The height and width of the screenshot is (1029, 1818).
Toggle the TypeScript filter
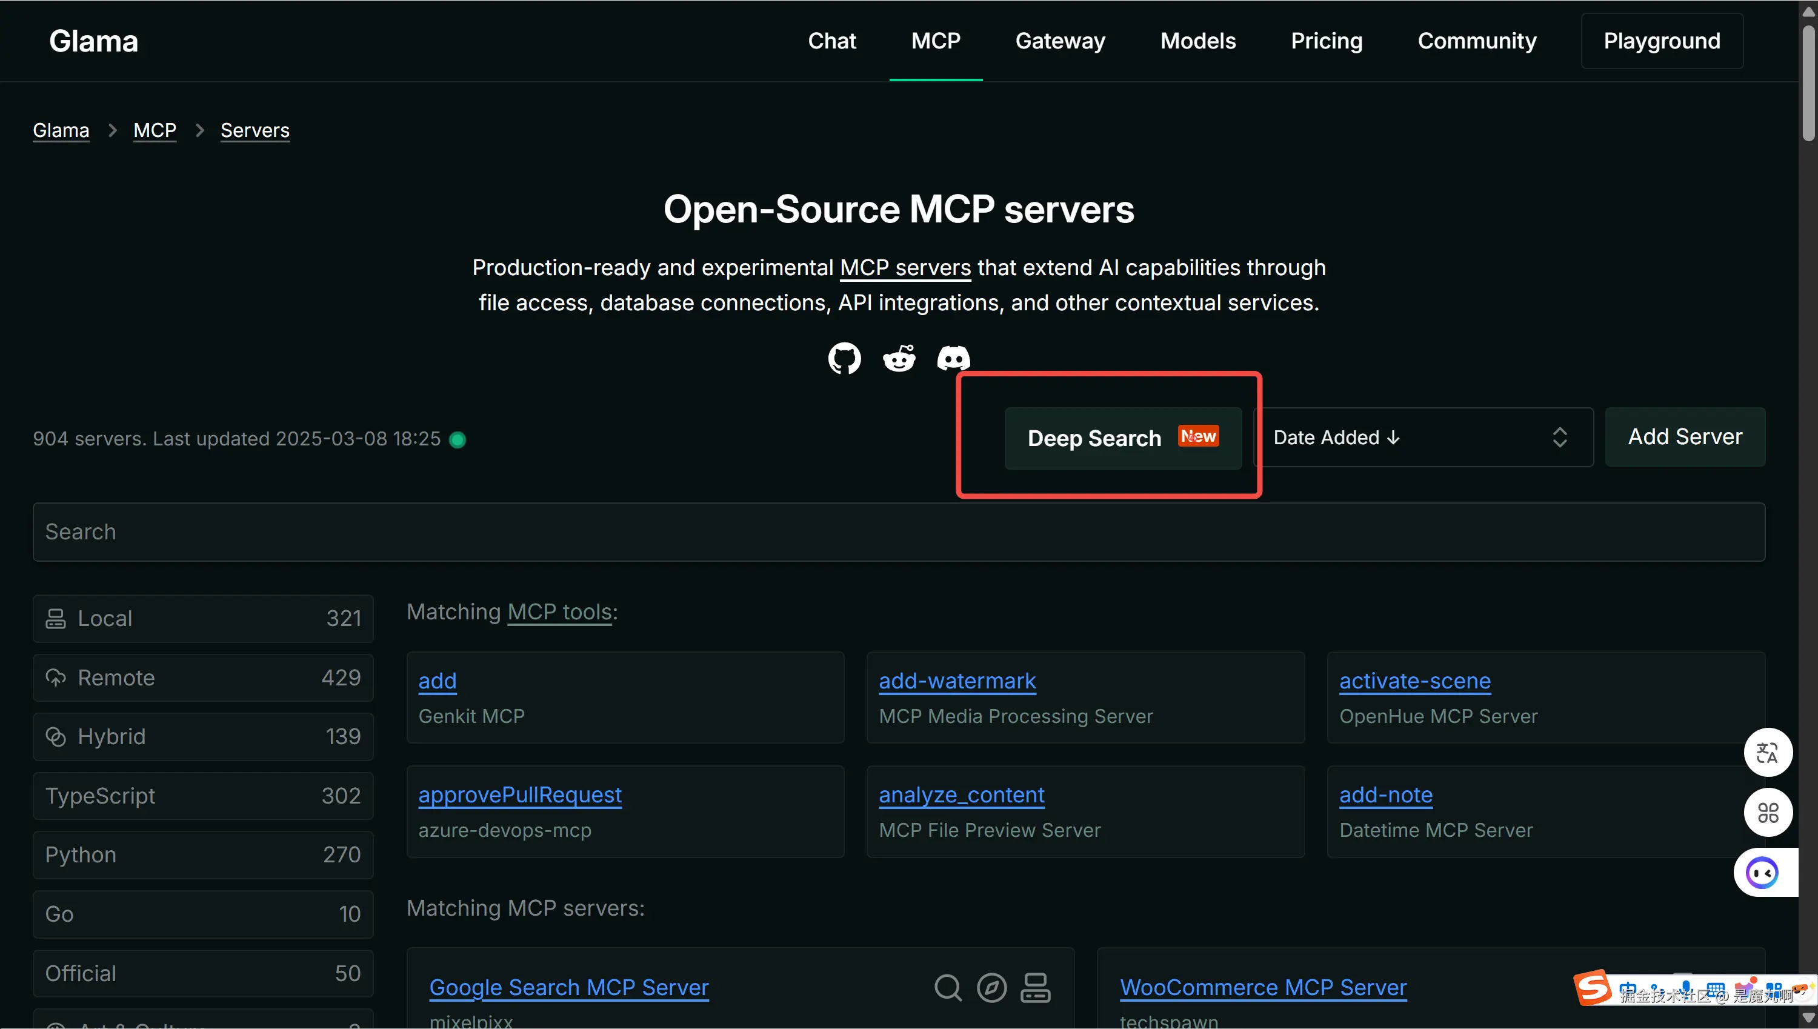click(203, 796)
